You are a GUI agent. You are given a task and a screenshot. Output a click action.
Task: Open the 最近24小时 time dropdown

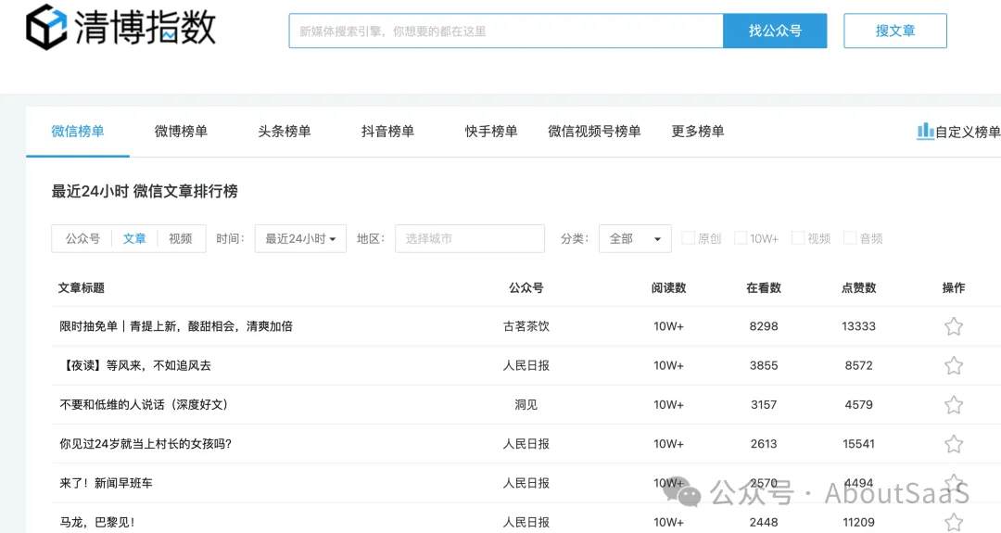(300, 238)
